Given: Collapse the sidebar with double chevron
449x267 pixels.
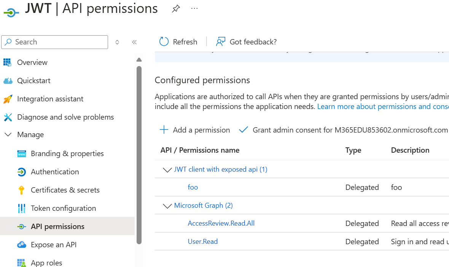Looking at the screenshot, I should 134,42.
